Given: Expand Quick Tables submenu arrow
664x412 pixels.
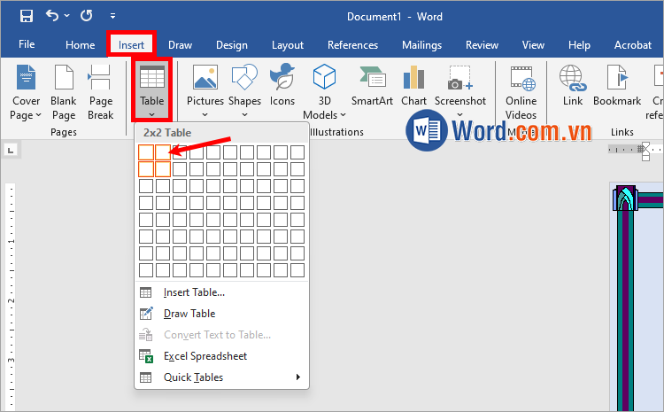Looking at the screenshot, I should click(x=298, y=377).
